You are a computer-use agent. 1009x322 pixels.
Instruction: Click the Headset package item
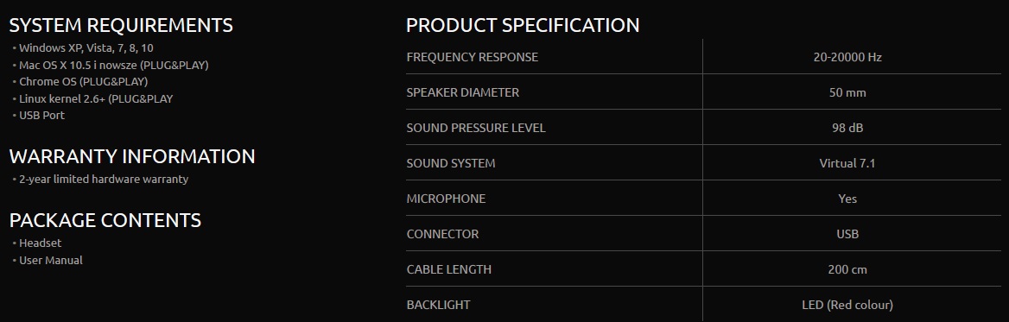41,243
